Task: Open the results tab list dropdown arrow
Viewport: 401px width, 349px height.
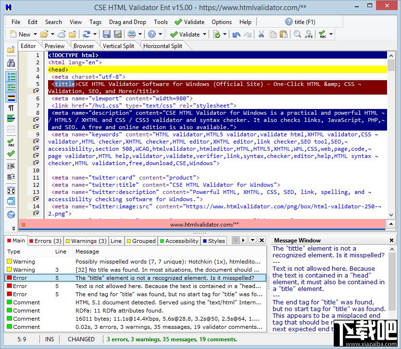Action: click(x=253, y=240)
